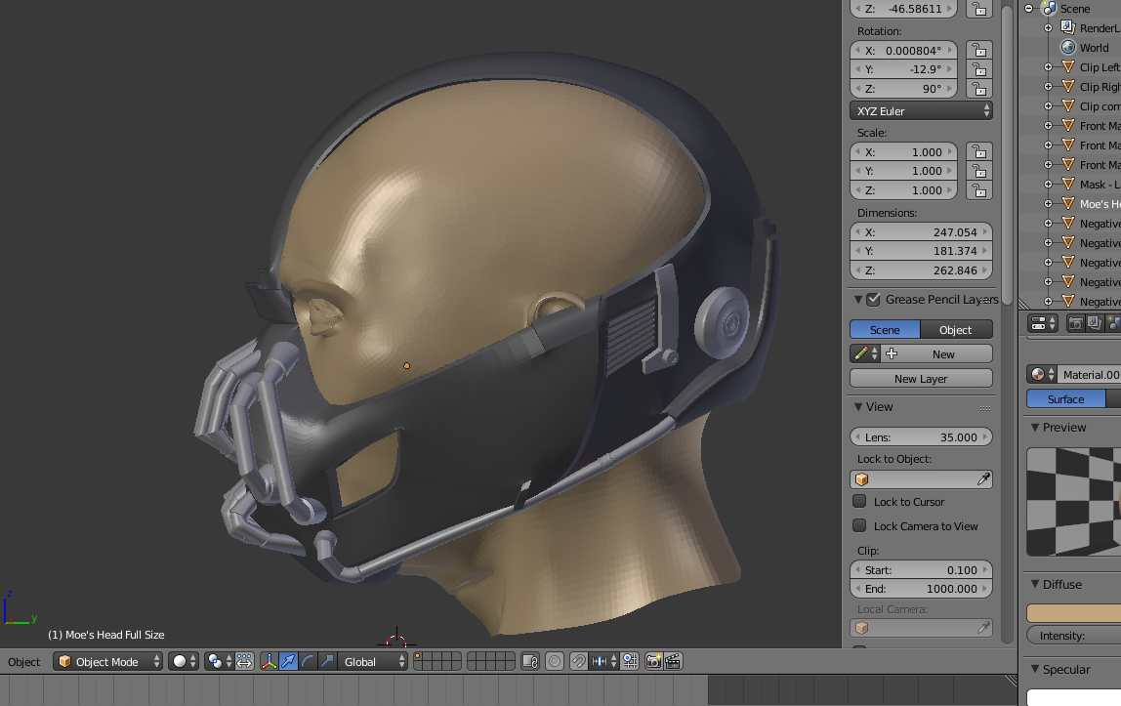Open the viewport shading sphere menu
1121x706 pixels.
coord(183,662)
